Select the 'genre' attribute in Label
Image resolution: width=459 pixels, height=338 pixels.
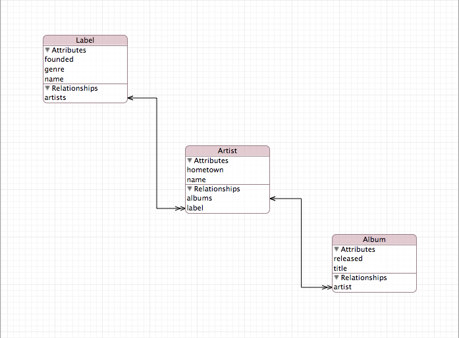(x=85, y=69)
